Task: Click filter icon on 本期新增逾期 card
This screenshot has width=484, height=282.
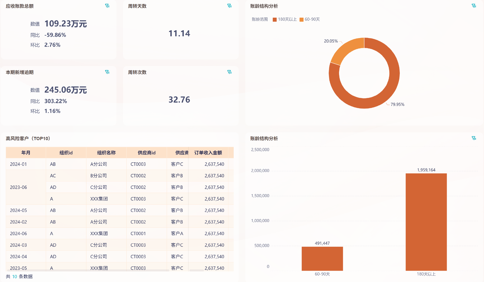Action: pyautogui.click(x=107, y=72)
